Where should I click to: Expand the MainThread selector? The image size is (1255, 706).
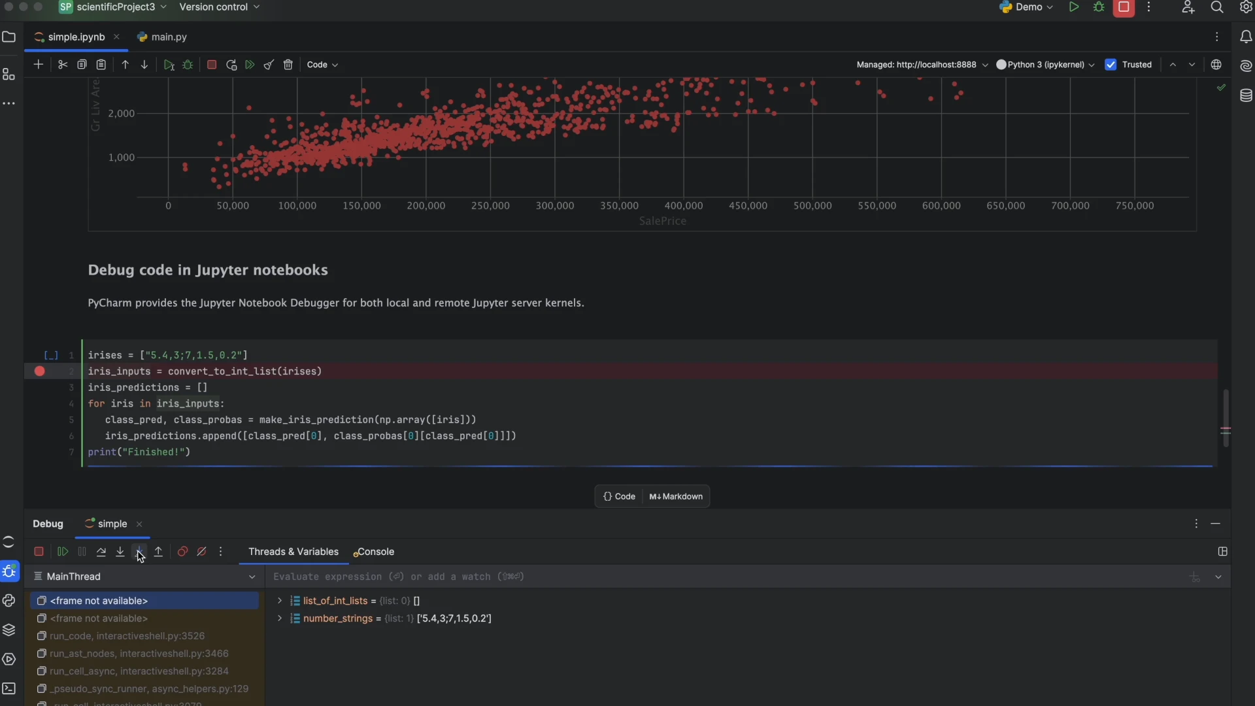pyautogui.click(x=144, y=577)
